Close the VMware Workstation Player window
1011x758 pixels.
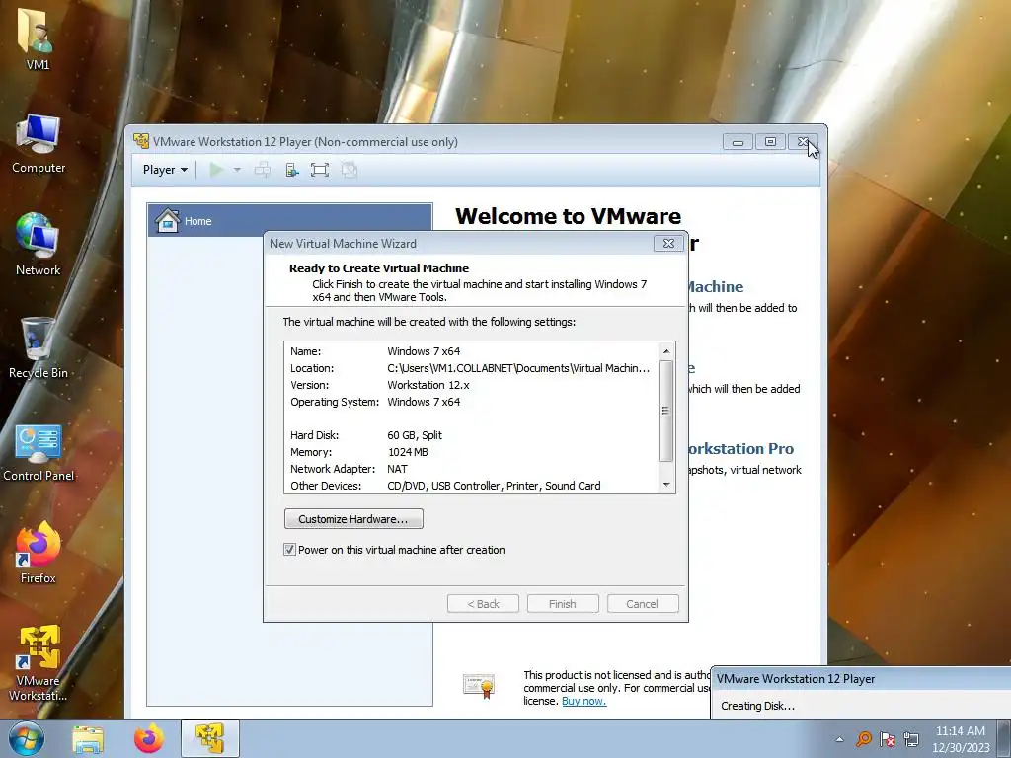coord(803,142)
